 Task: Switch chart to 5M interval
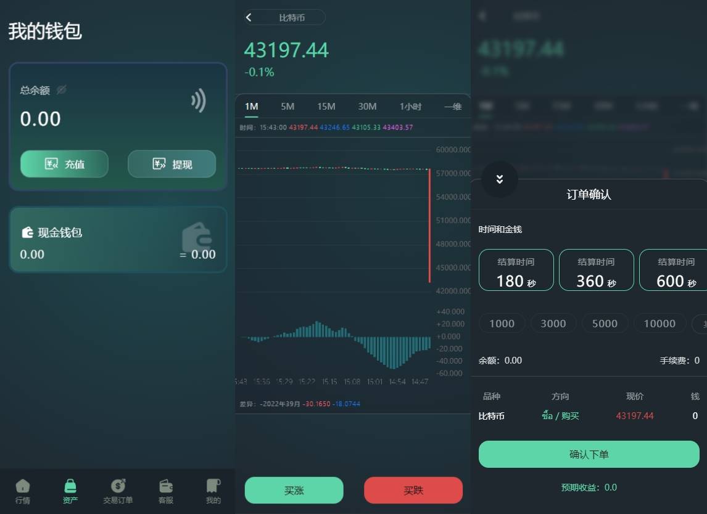(x=287, y=107)
